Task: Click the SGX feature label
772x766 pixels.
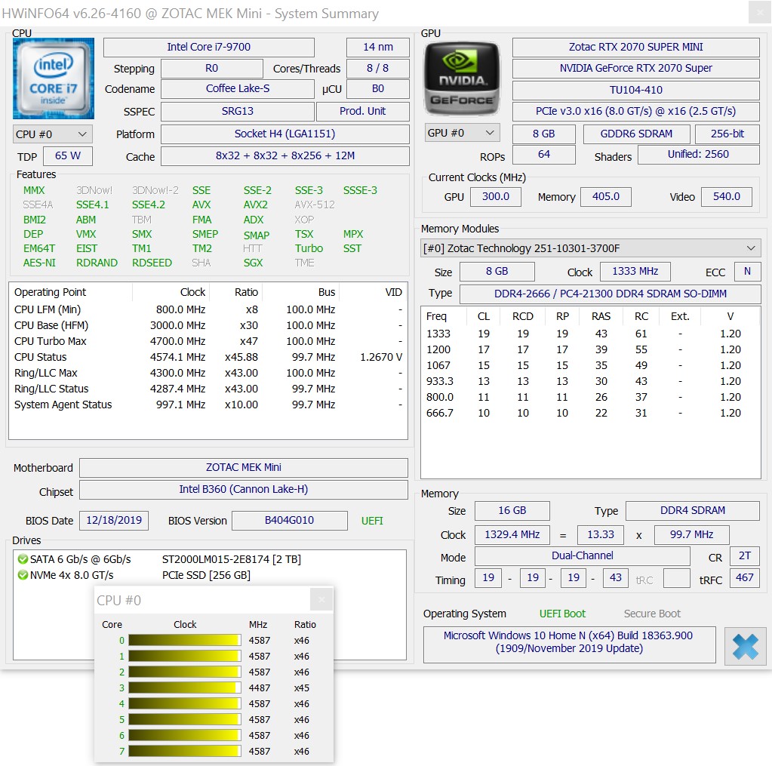Action: point(253,263)
